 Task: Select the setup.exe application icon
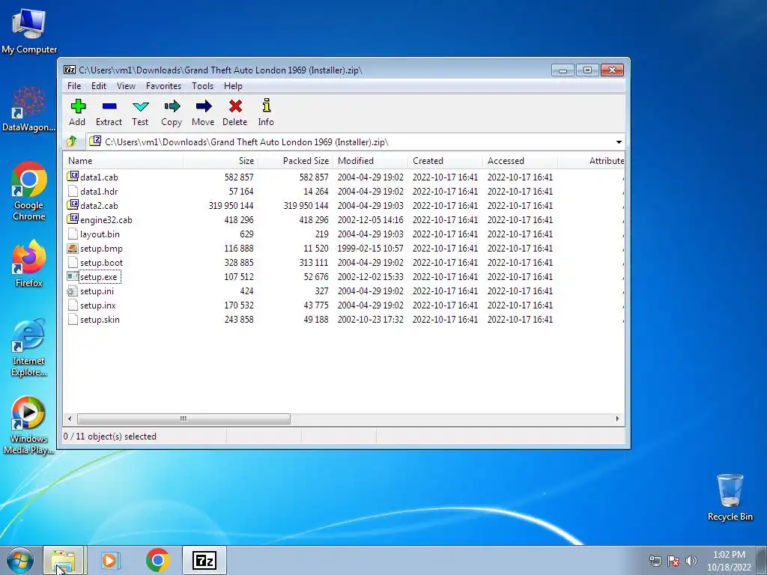pyautogui.click(x=73, y=276)
